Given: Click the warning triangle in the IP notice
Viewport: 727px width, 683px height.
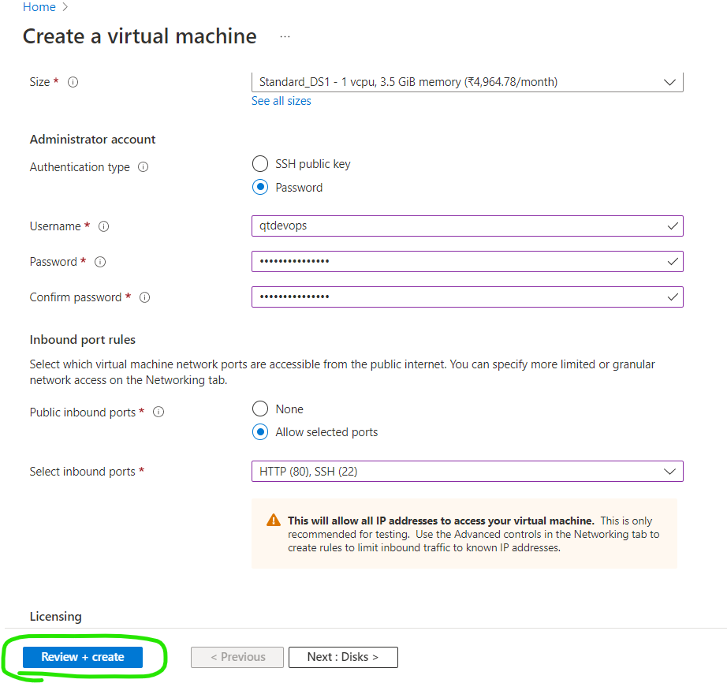Looking at the screenshot, I should [x=273, y=519].
